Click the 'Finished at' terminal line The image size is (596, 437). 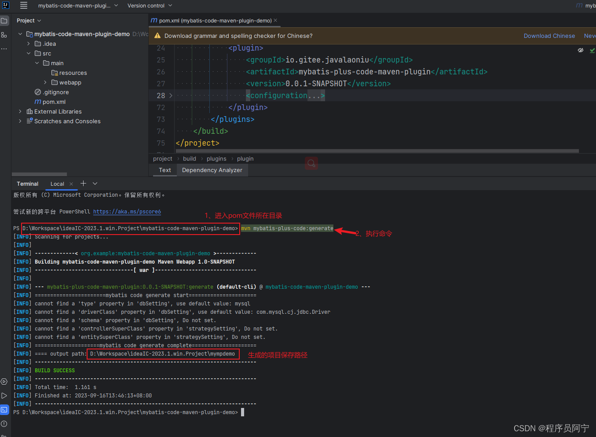point(93,396)
